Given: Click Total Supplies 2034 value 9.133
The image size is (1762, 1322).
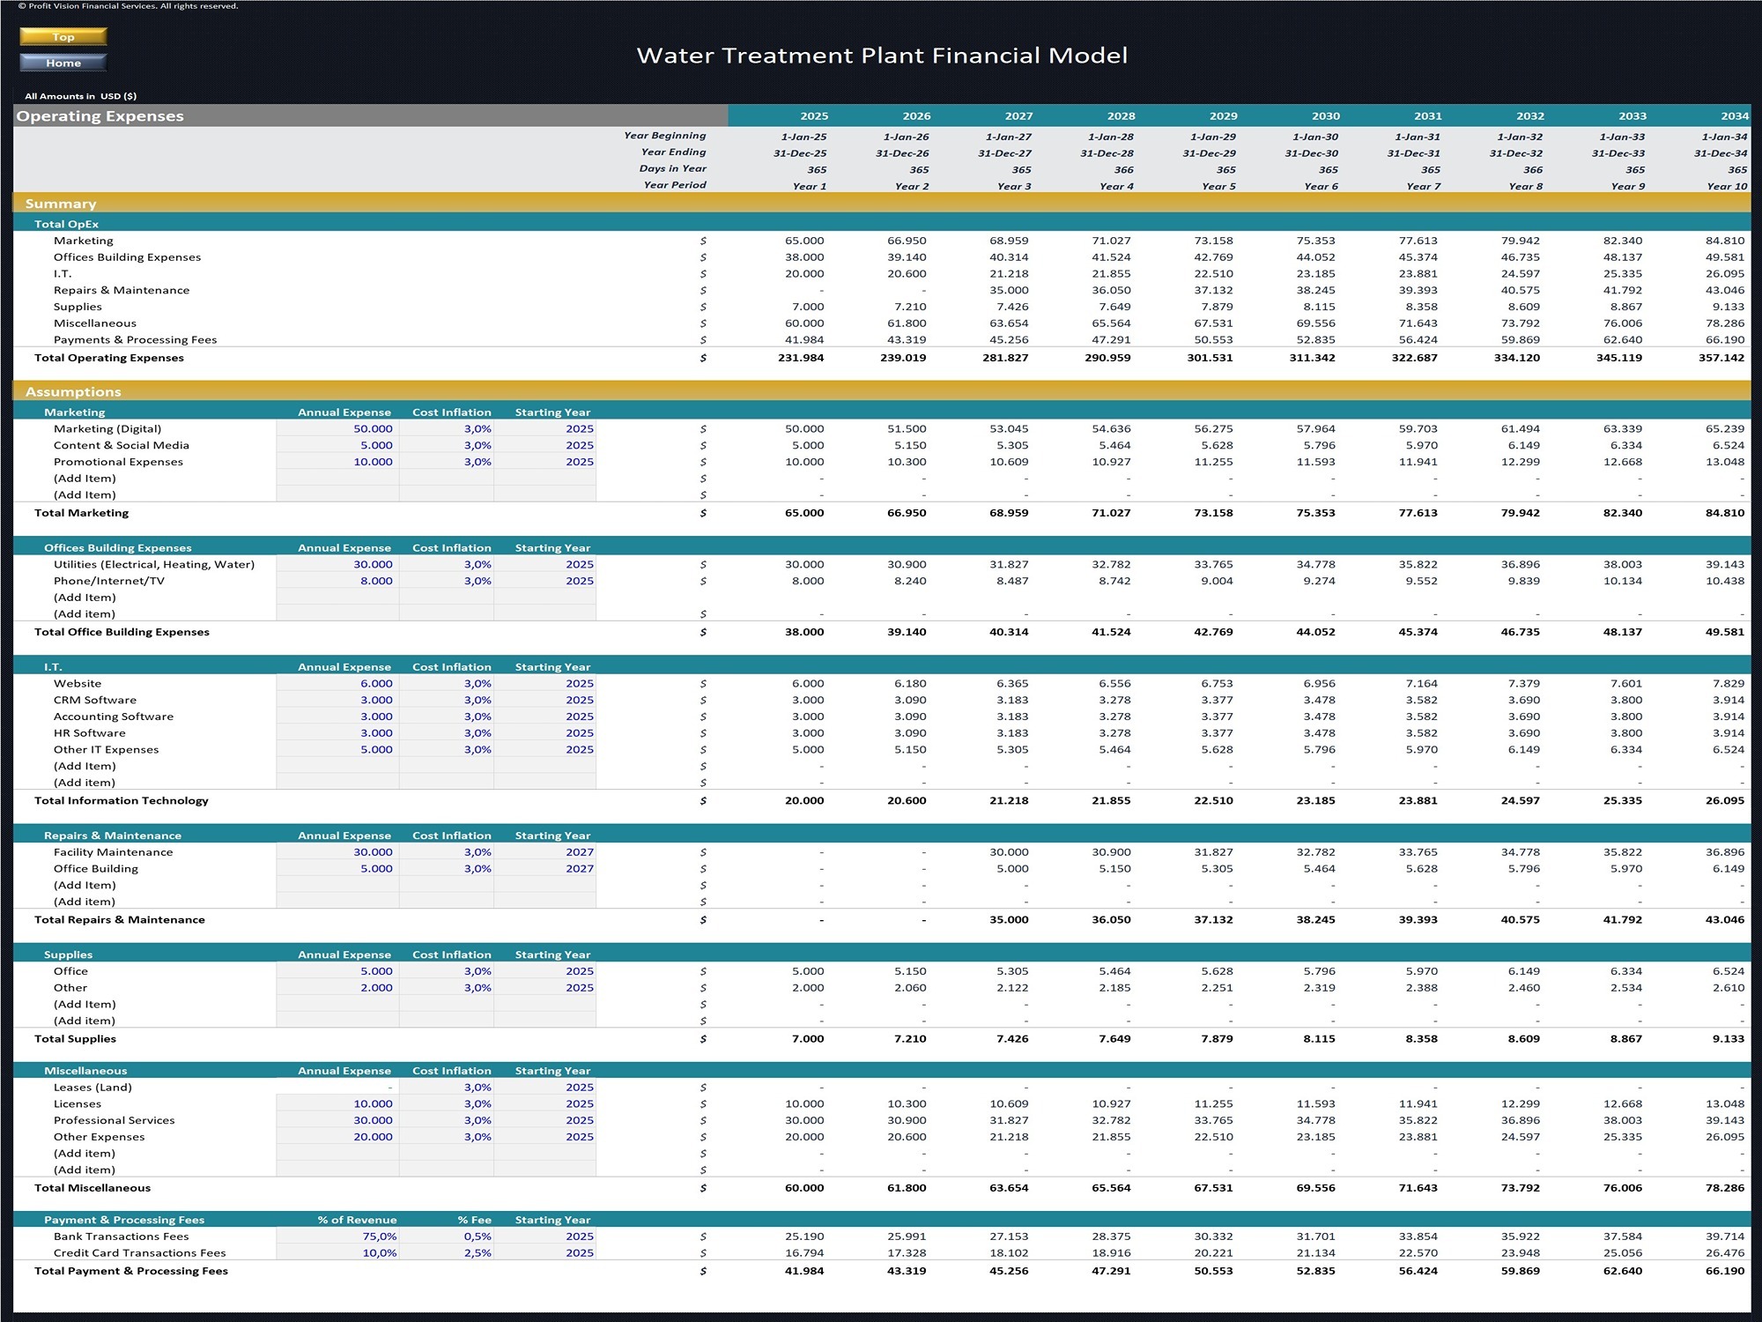Looking at the screenshot, I should [1729, 1039].
